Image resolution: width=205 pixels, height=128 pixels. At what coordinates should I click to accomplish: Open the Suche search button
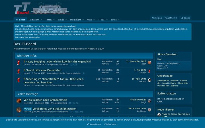[x=185, y=18]
